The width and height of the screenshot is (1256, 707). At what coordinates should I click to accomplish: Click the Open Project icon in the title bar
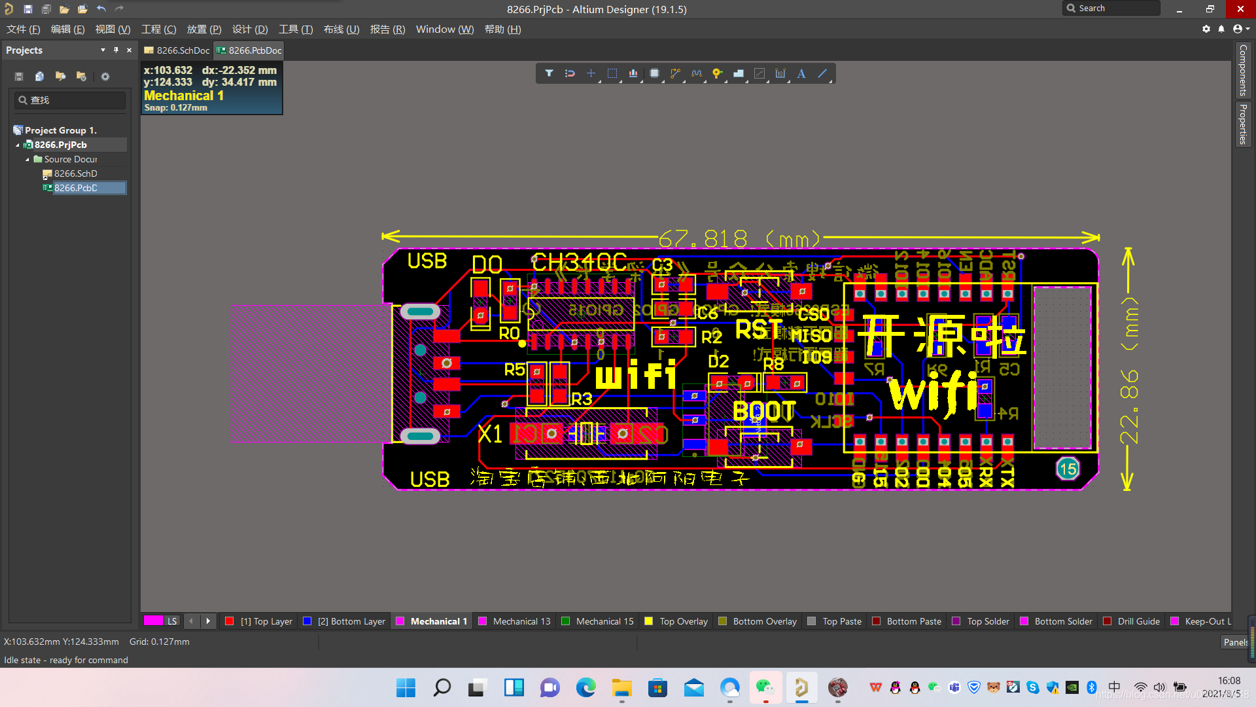coord(82,9)
